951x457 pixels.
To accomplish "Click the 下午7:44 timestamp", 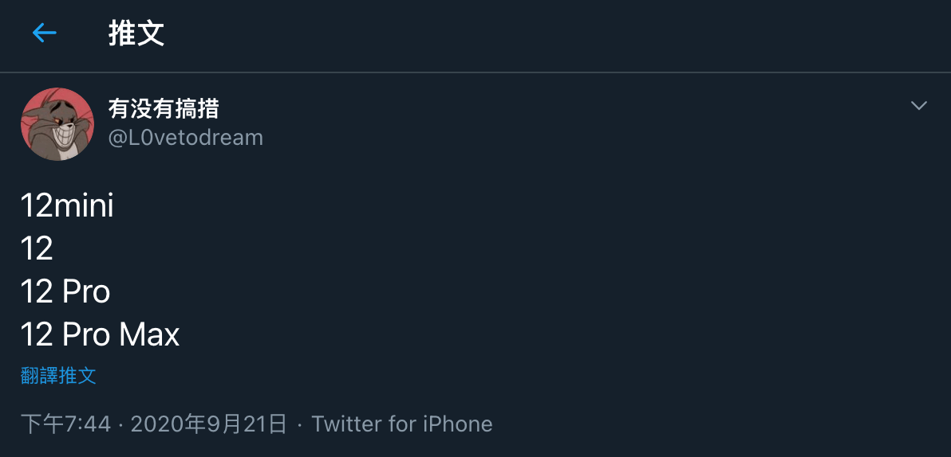I will 65,424.
